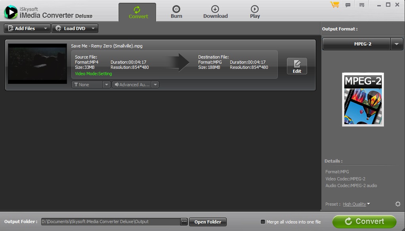Click Video Mode:Setting green link

click(94, 74)
